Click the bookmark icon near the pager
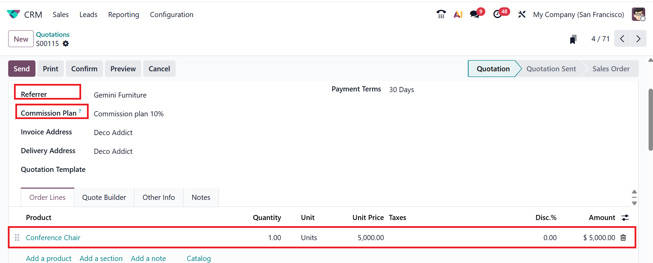Image resolution: width=653 pixels, height=263 pixels. pyautogui.click(x=573, y=39)
